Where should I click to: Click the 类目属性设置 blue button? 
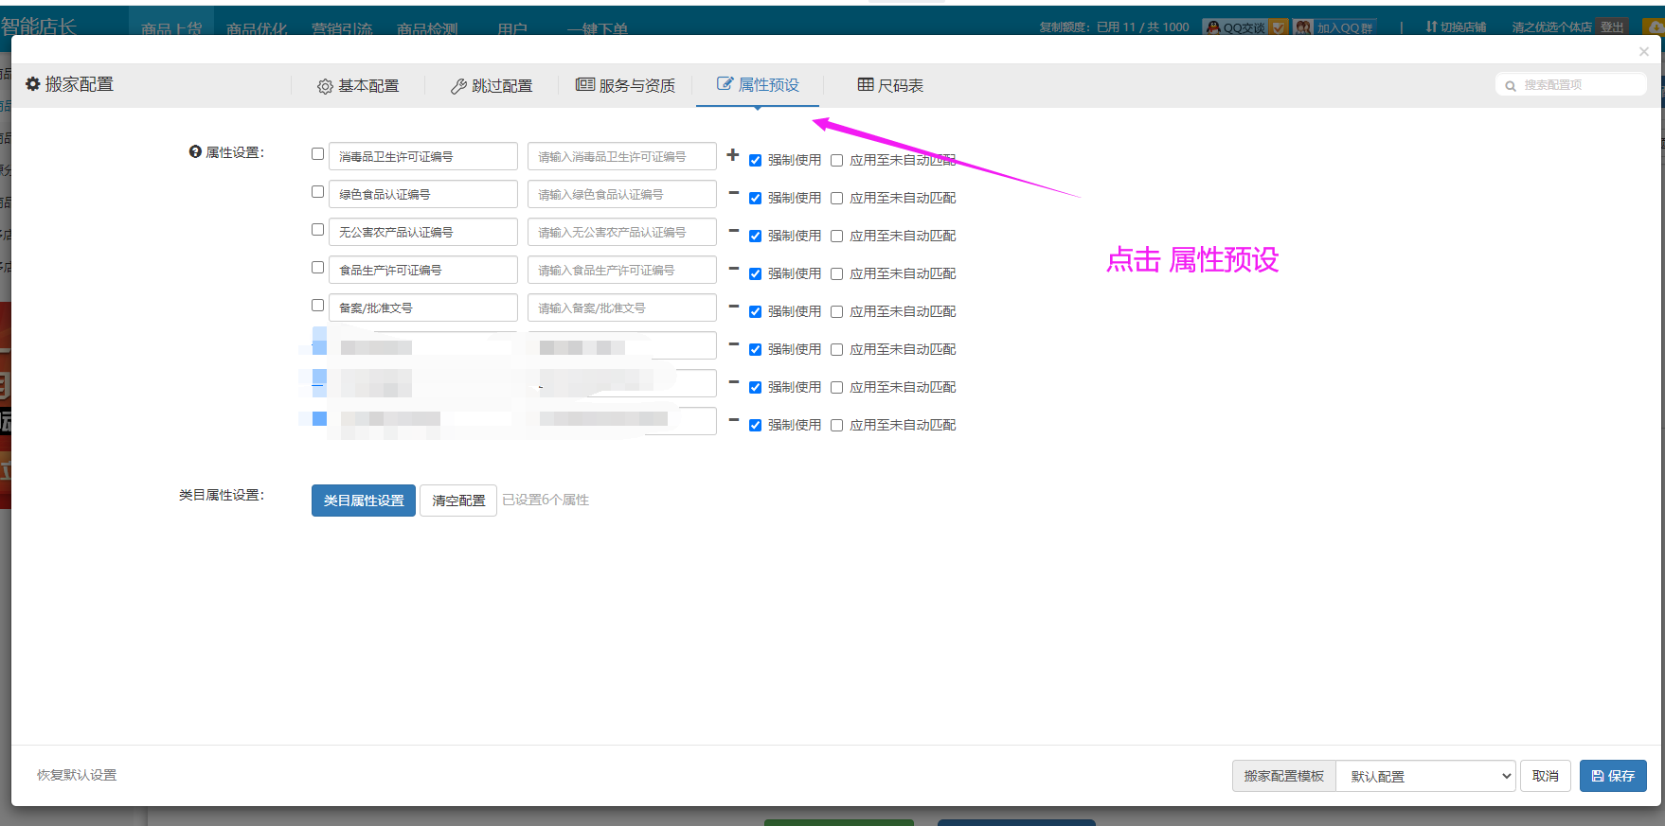coord(363,501)
